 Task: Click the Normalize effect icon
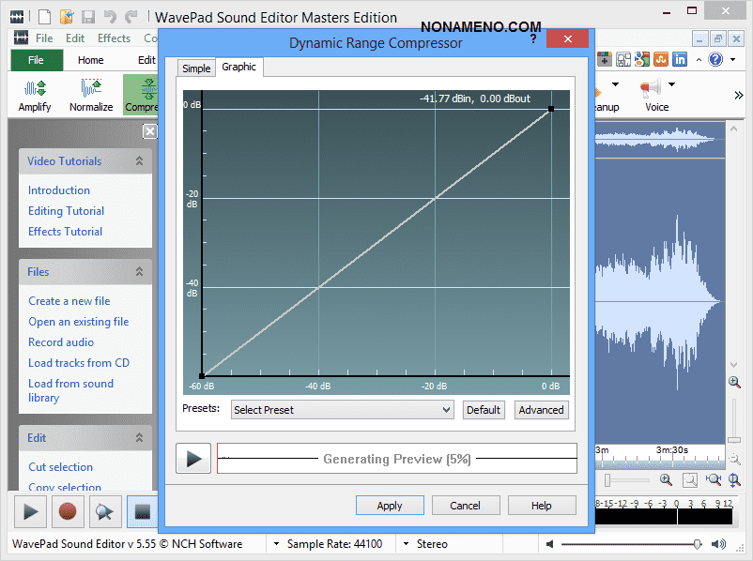point(91,94)
